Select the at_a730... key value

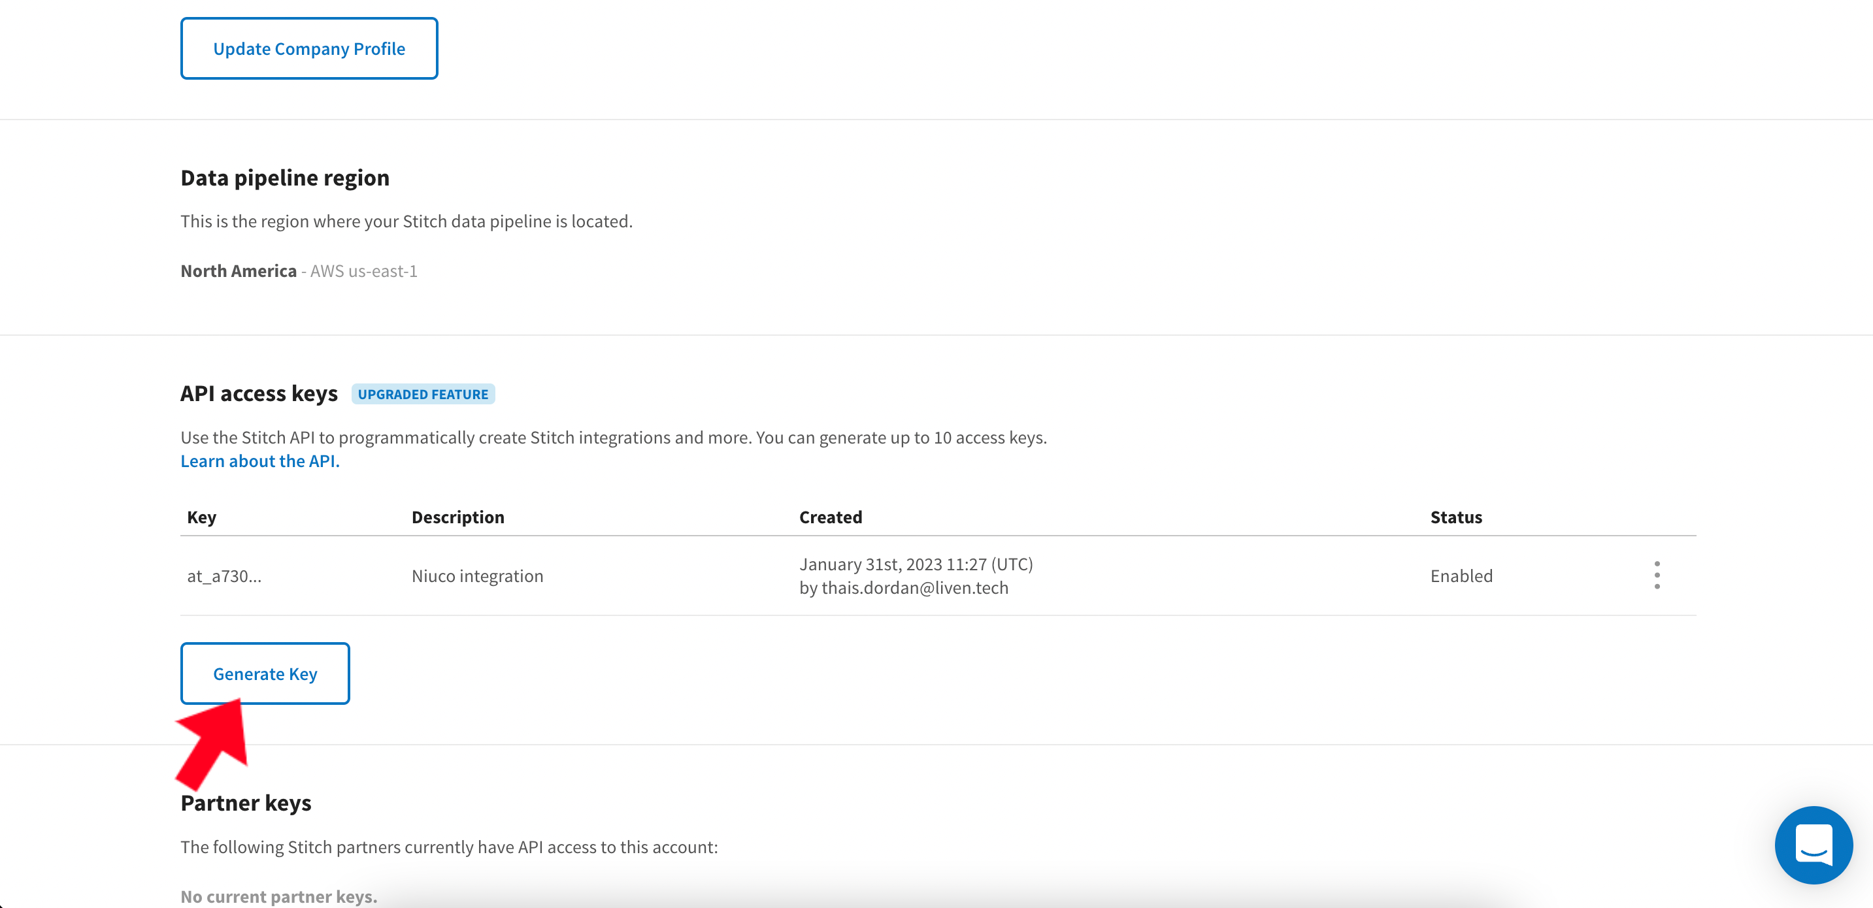pyautogui.click(x=224, y=576)
